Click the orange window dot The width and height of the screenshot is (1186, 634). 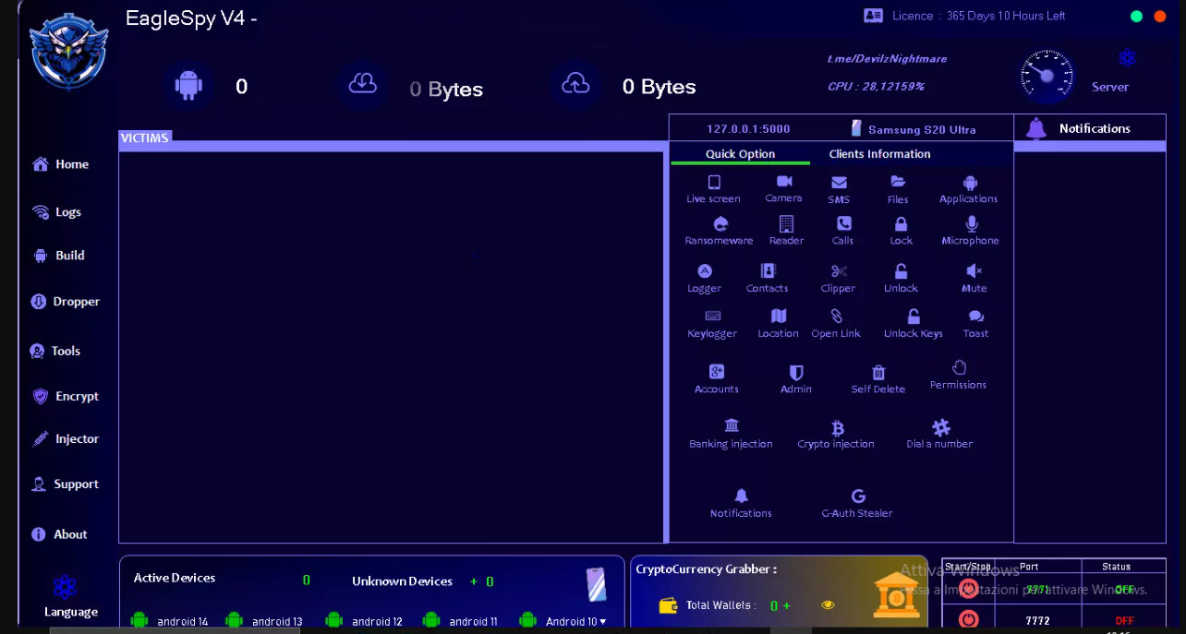(x=1160, y=16)
